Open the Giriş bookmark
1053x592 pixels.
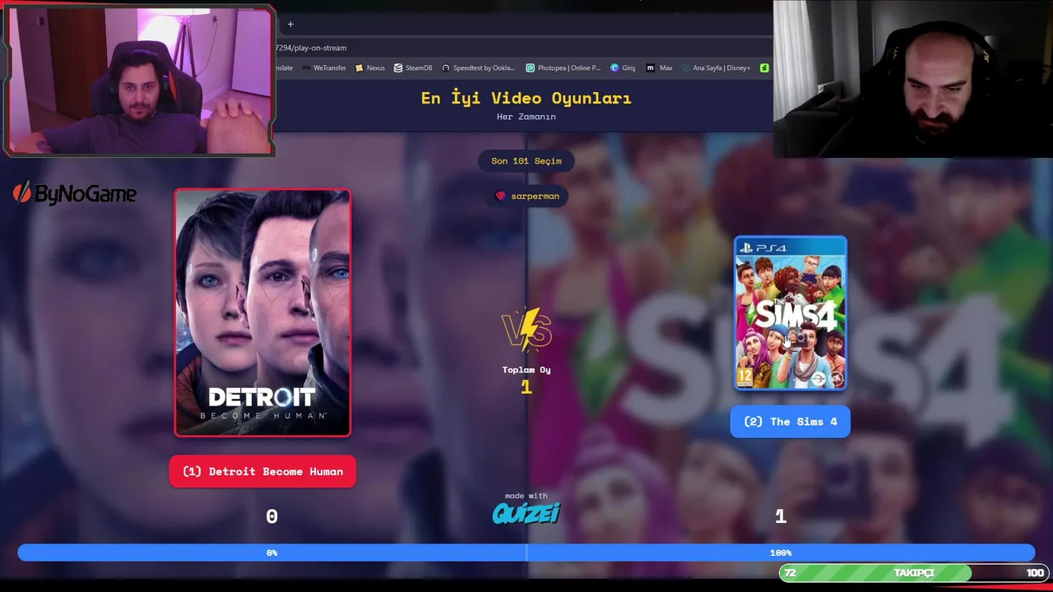pos(623,68)
